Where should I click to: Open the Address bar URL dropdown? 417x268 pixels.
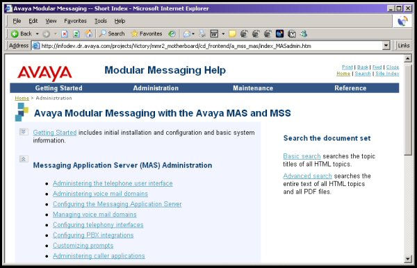click(x=386, y=46)
